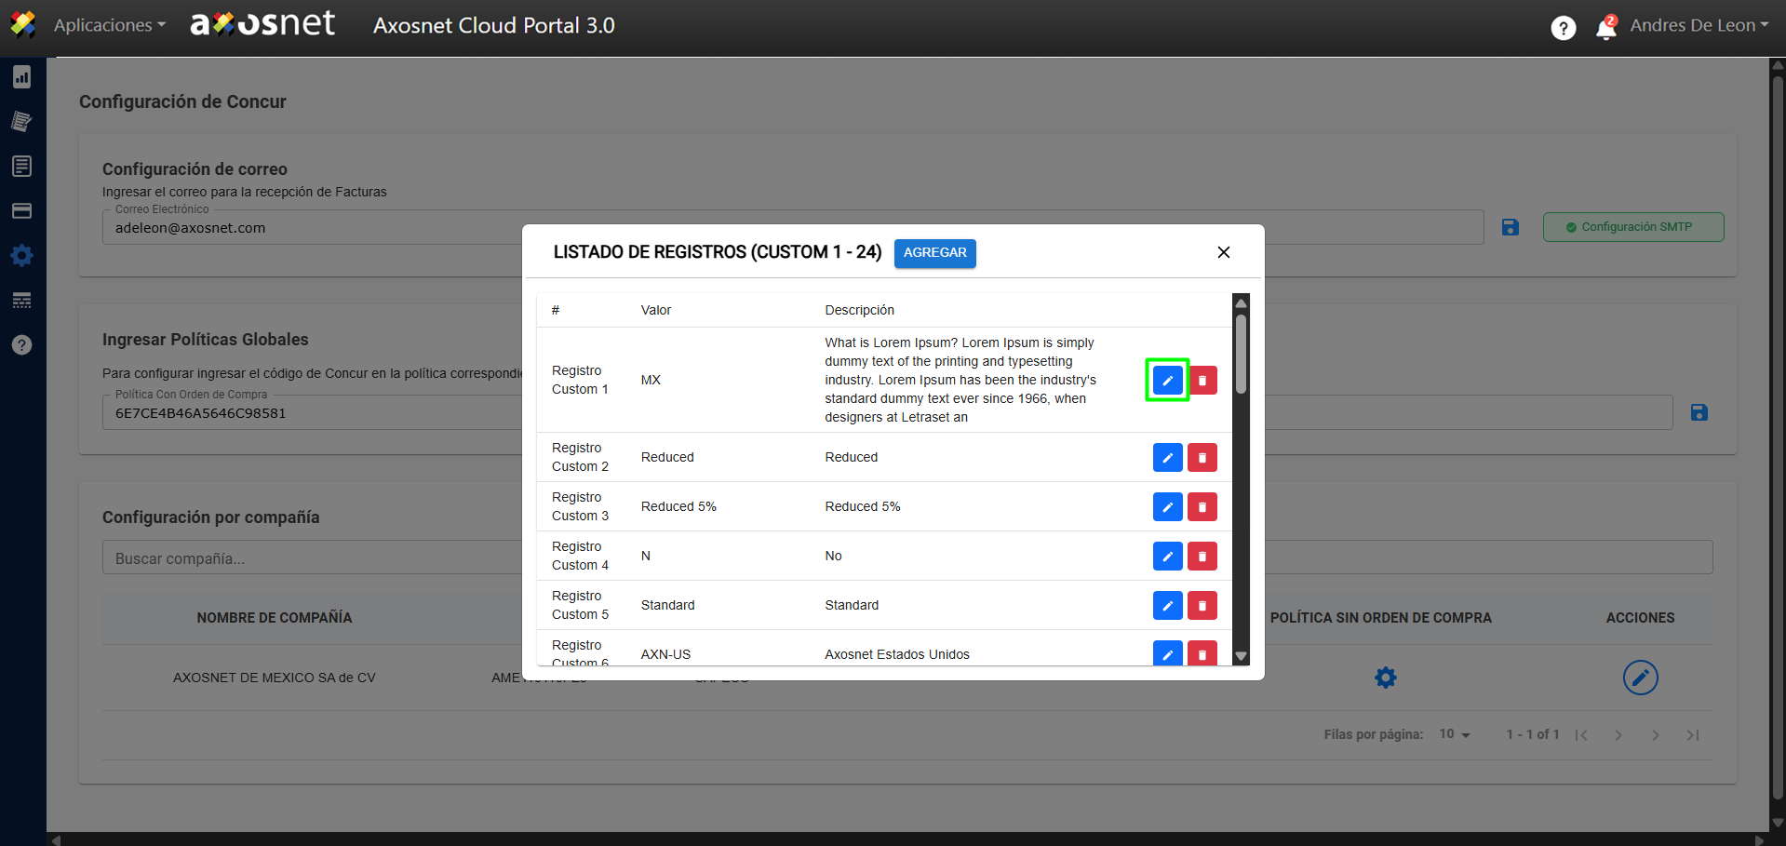The image size is (1786, 846).
Task: Open the card payment sidebar icon
Action: 22,210
